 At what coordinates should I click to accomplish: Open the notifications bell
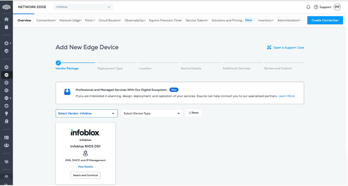coord(308,7)
